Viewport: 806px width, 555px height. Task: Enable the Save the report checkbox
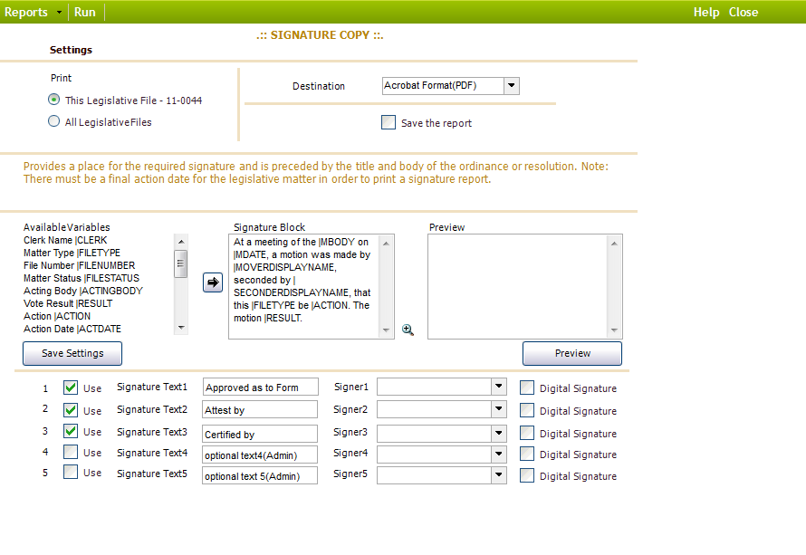pyautogui.click(x=388, y=122)
